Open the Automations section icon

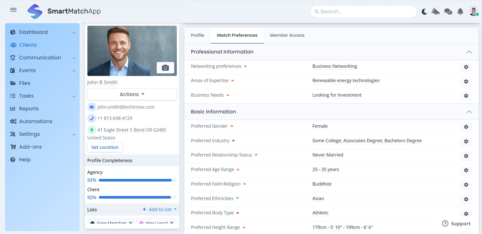pyautogui.click(x=13, y=121)
